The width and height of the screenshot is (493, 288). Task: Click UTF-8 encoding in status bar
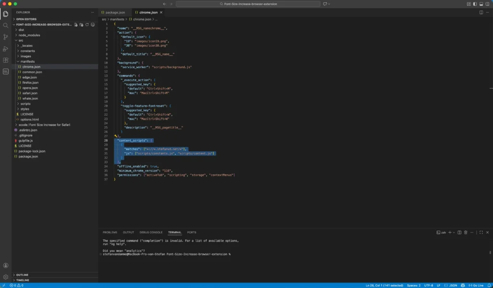428,286
